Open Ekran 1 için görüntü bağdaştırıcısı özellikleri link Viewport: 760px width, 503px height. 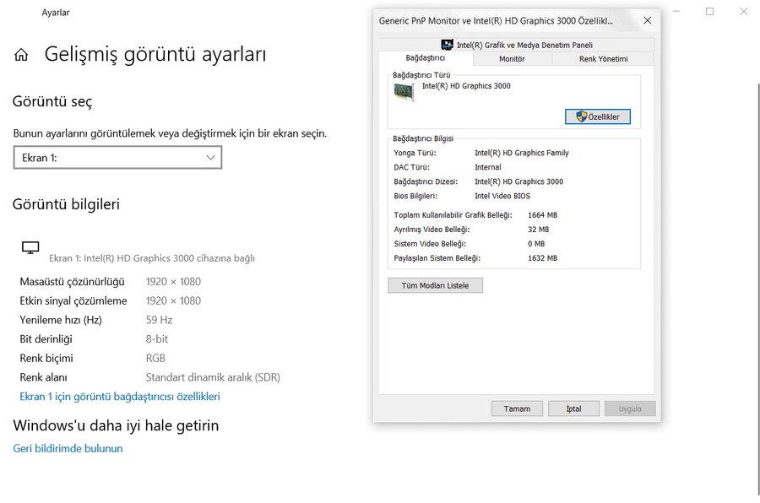(120, 397)
